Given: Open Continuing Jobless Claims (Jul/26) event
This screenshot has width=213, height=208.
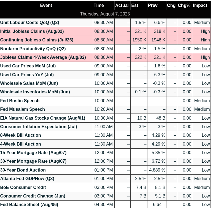Looking at the screenshot, I should coord(37,40).
